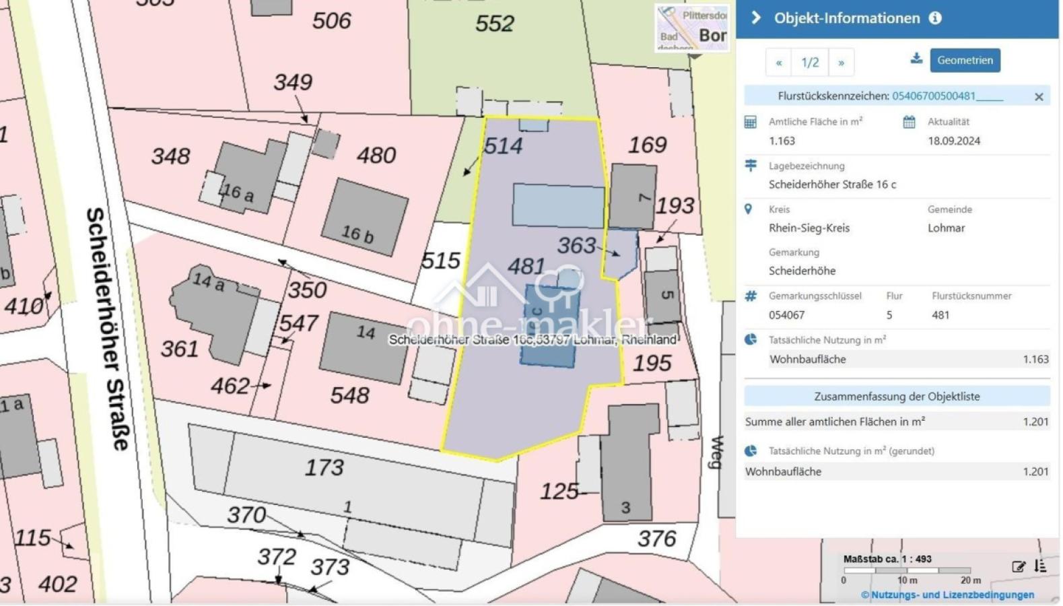Click the Wohnbaufläche 1.163 row
This screenshot has height=606, width=1063.
click(x=909, y=359)
